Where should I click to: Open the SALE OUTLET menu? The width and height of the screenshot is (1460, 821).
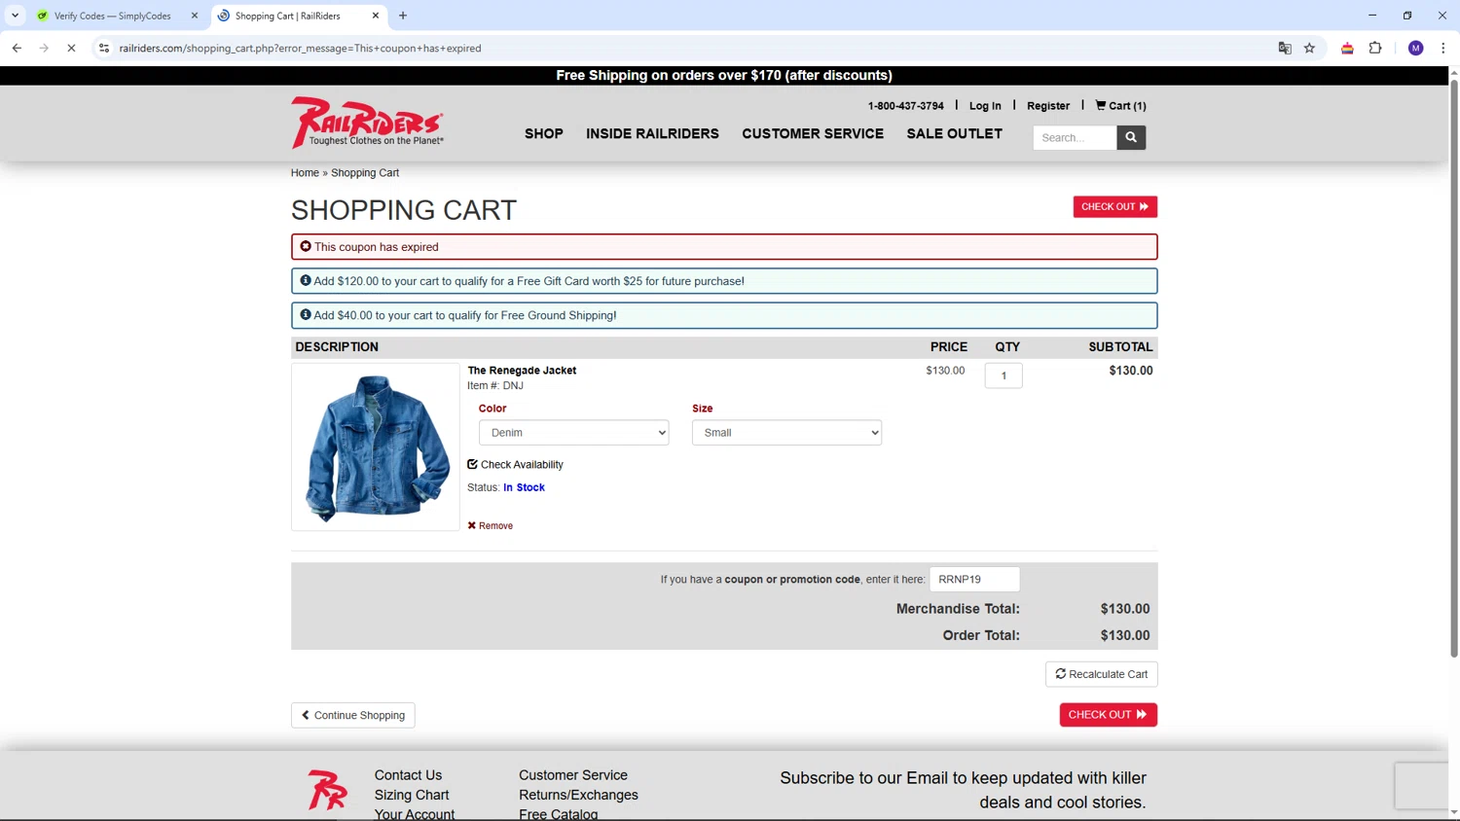(x=955, y=134)
